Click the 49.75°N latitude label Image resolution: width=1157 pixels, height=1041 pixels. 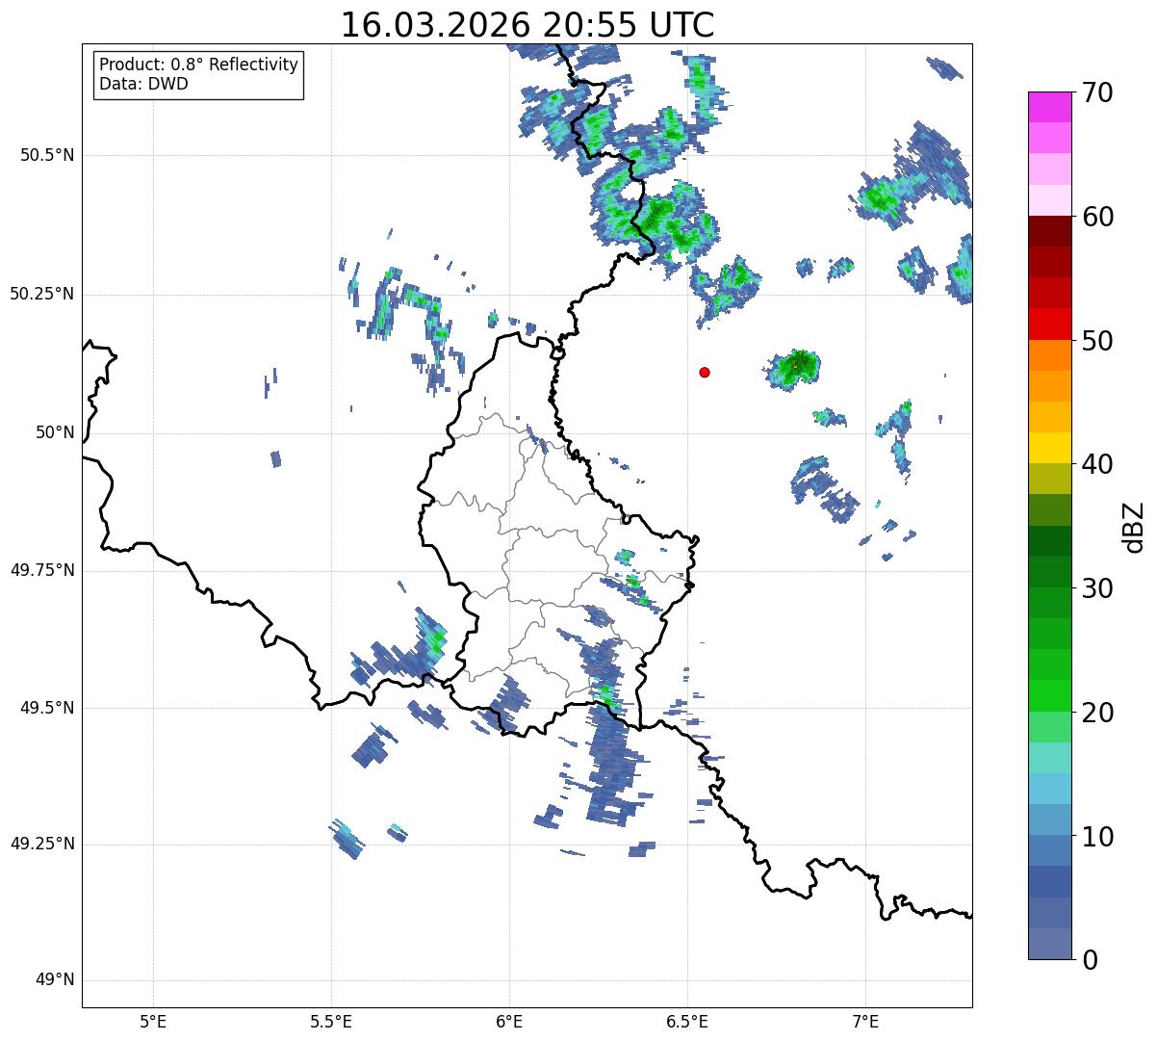(42, 570)
